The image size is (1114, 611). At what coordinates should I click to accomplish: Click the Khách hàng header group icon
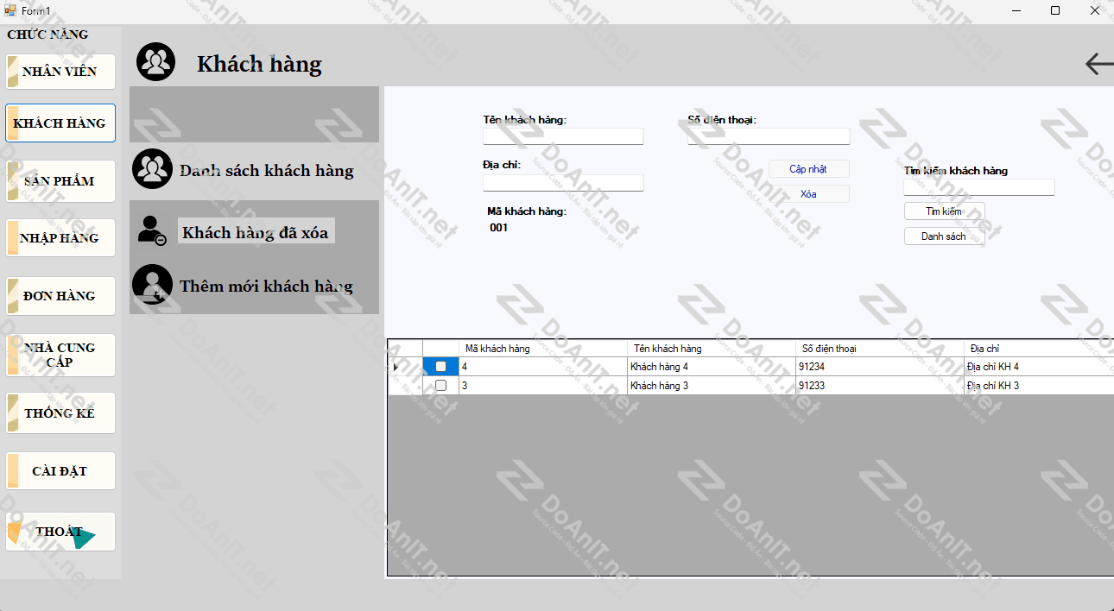pos(156,63)
